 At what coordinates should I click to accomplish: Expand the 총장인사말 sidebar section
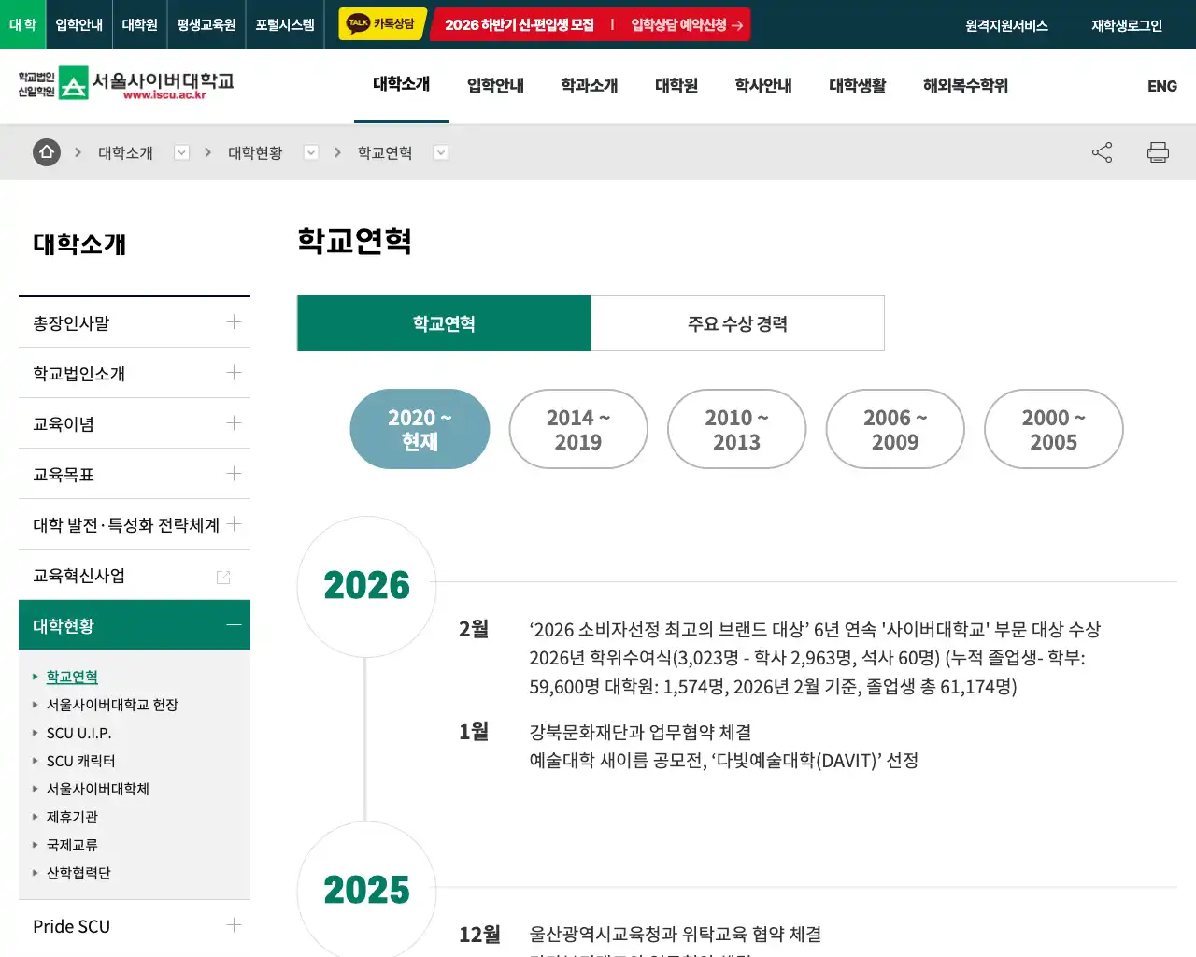coord(234,322)
